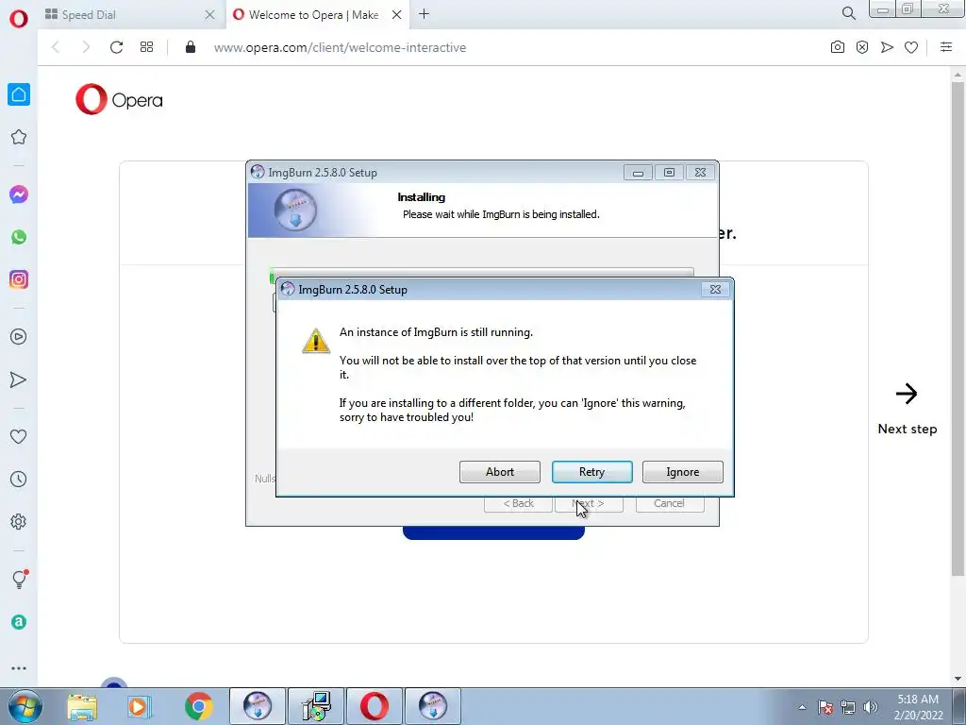
Task: Open Settings gear in sidebar
Action: click(19, 521)
